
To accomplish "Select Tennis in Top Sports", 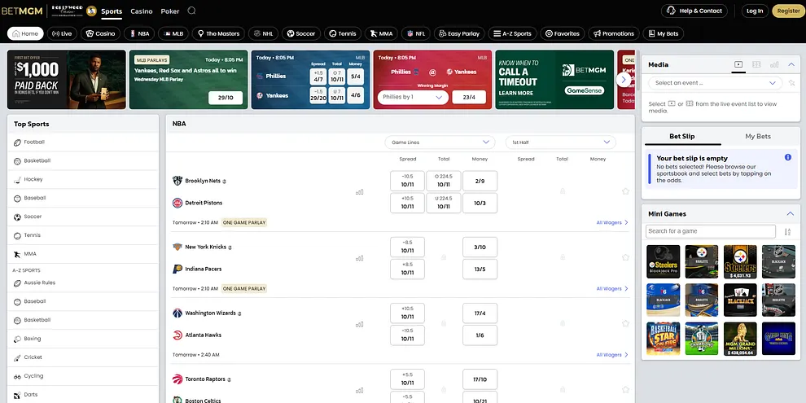I will tap(83, 235).
